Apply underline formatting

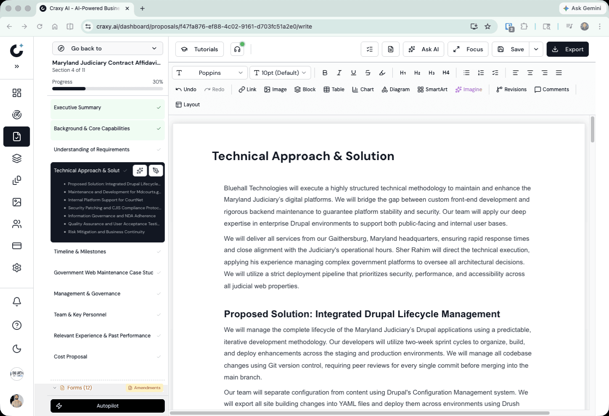[x=353, y=73]
